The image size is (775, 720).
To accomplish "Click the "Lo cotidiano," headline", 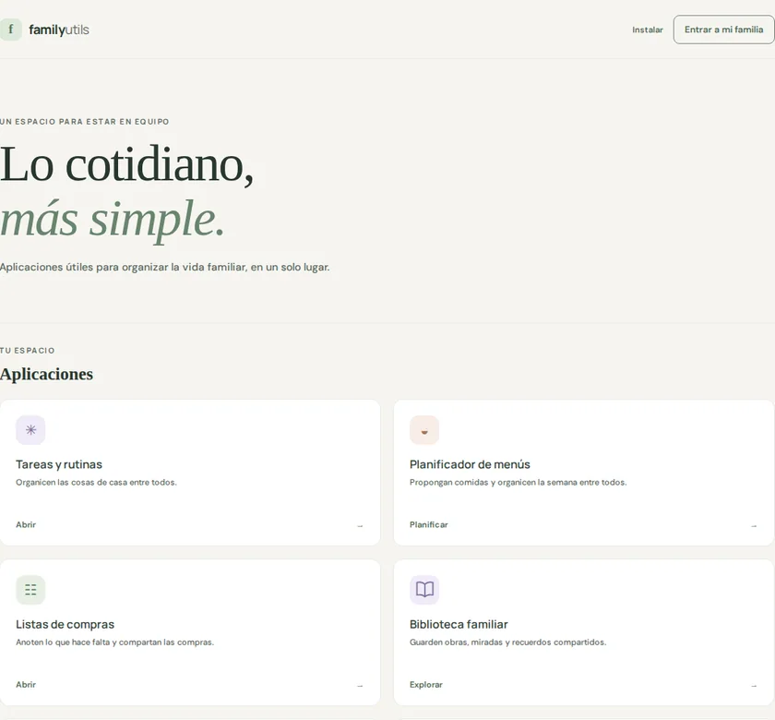I will [x=126, y=164].
